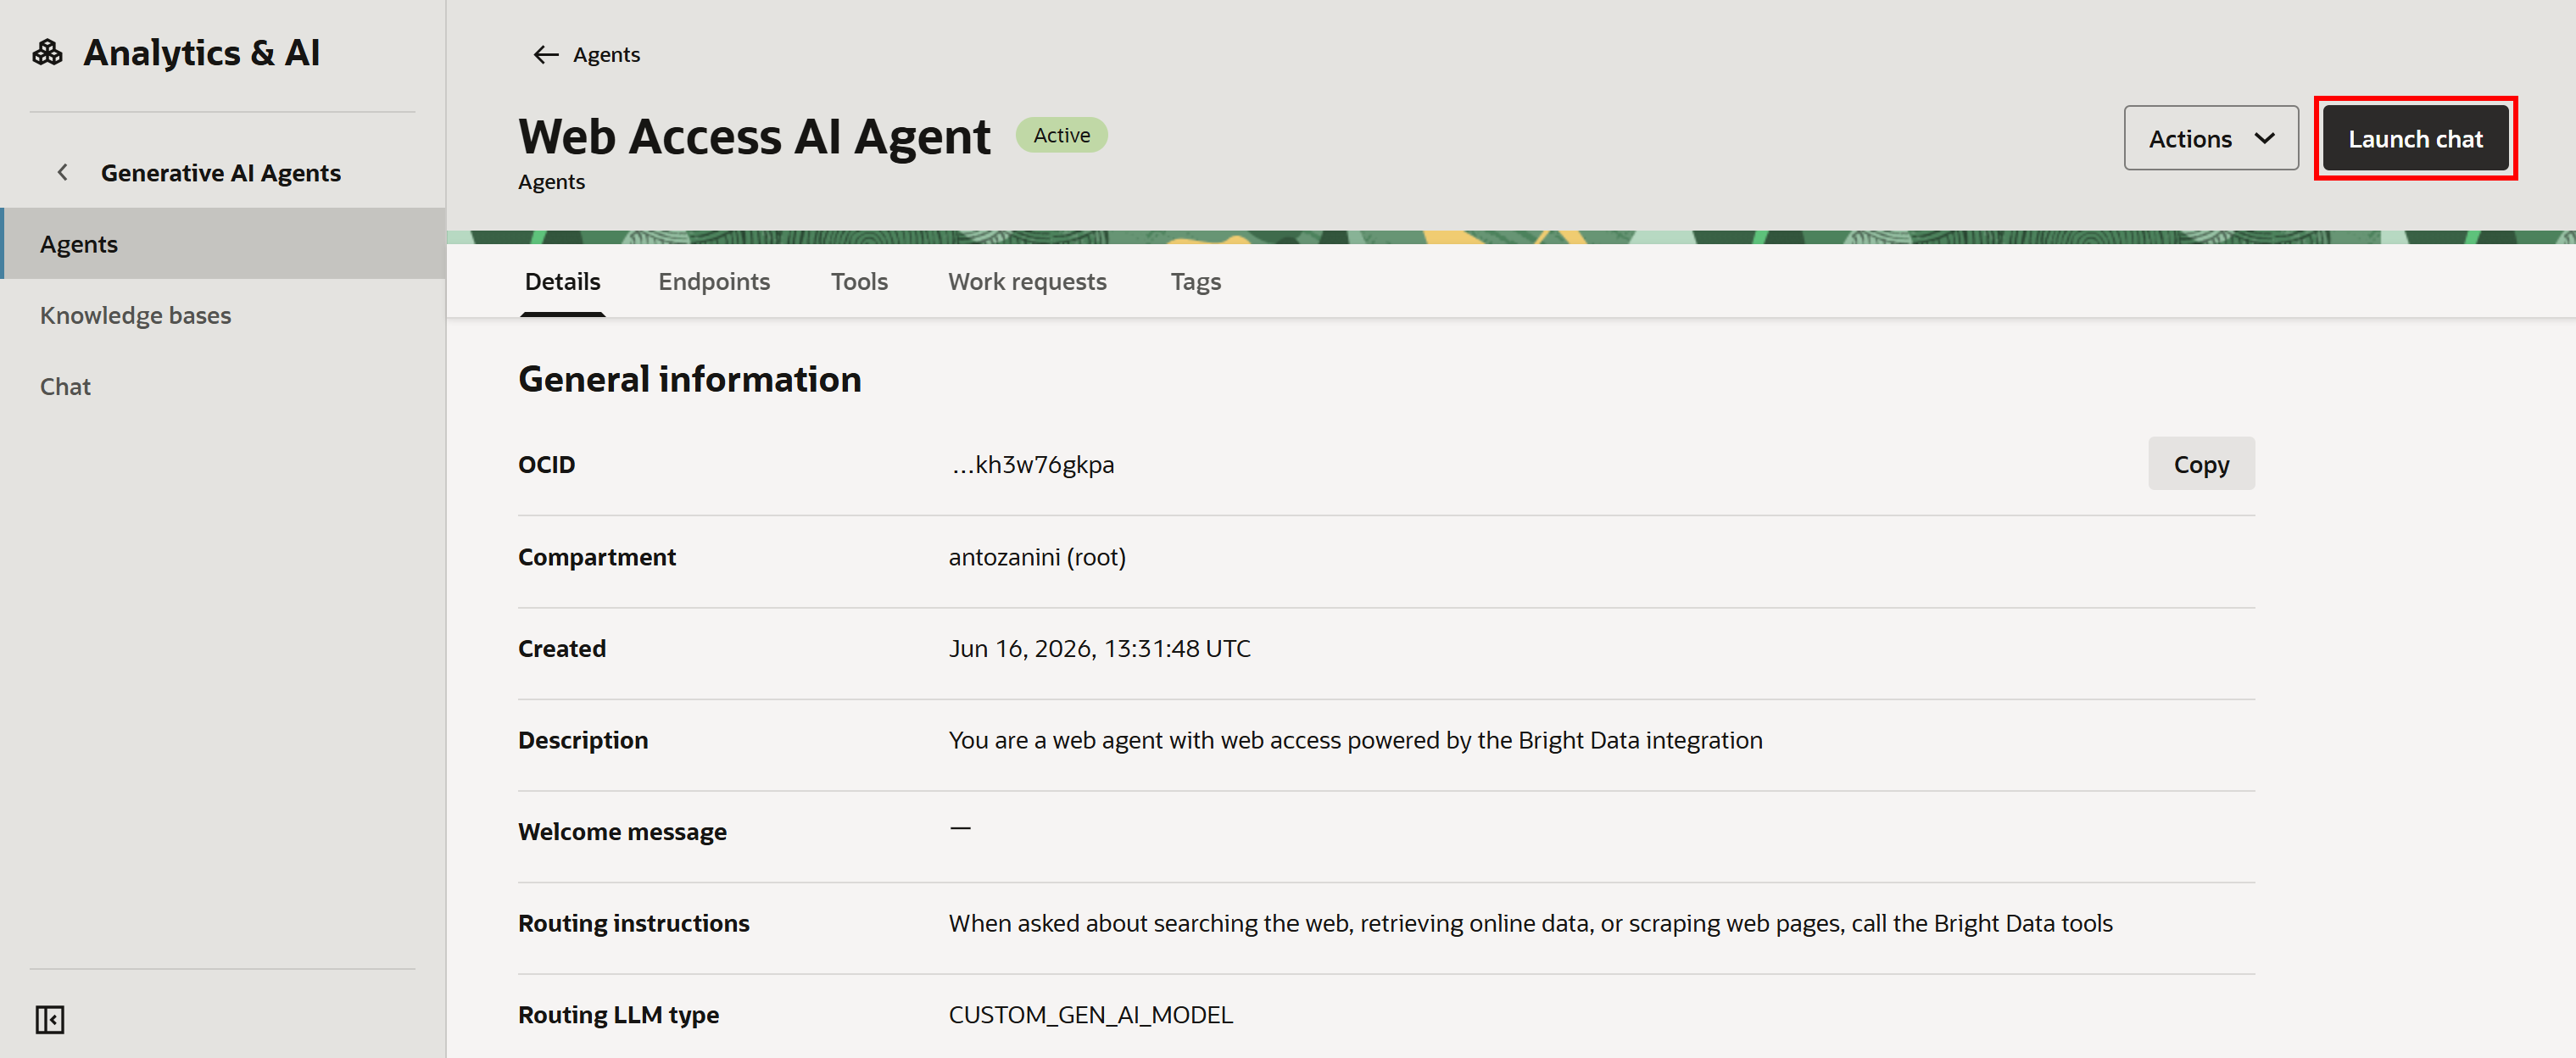Collapse the sidebar using the bottom panel icon
This screenshot has height=1058, width=2576.
(50, 1019)
